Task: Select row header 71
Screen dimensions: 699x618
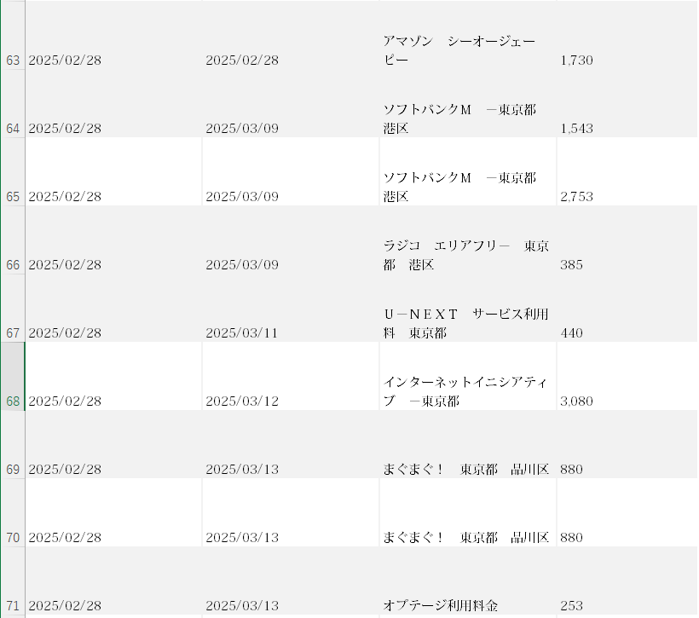Action: coord(13,606)
